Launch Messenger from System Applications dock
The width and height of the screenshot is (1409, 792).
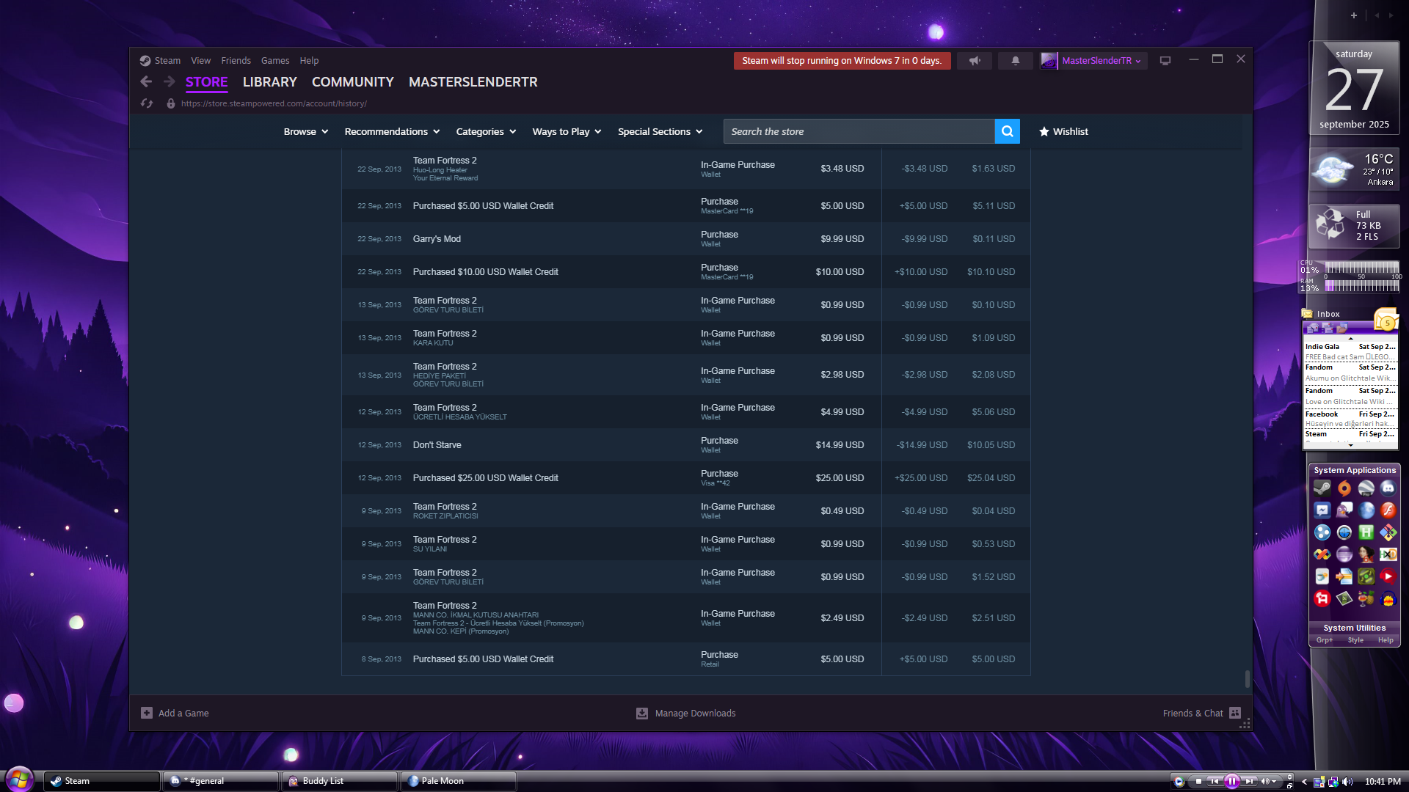click(x=1322, y=510)
